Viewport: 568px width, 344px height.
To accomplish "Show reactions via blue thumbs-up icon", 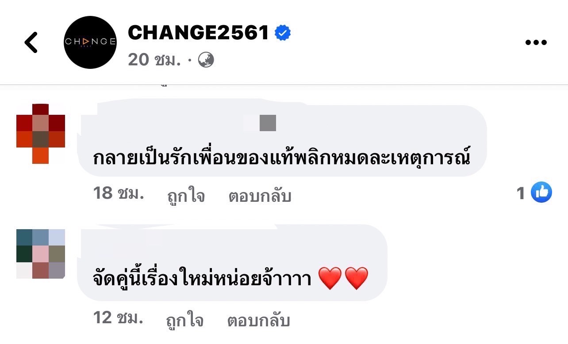I will point(541,193).
